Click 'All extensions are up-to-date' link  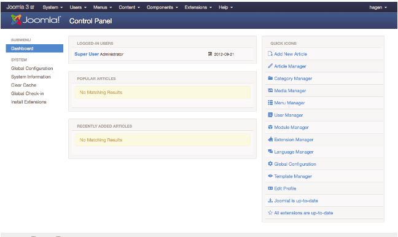pos(303,213)
